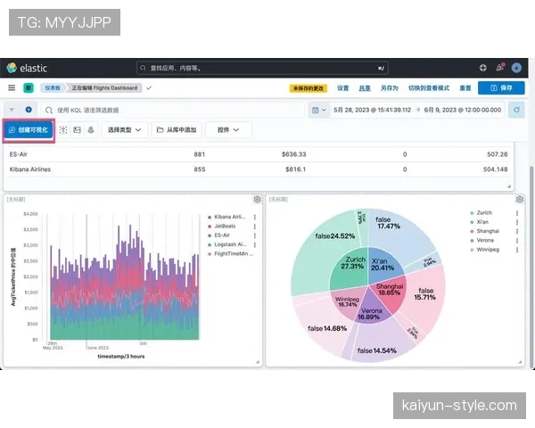535x428 pixels.
Task: Open the hamburger navigation menu
Action: click(x=12, y=88)
